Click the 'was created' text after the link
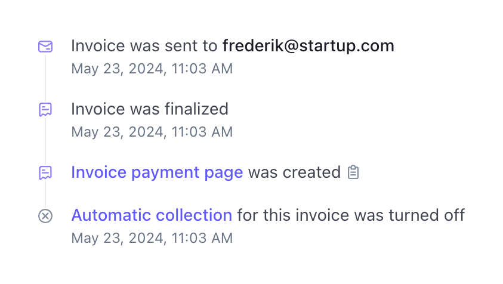The height and width of the screenshot is (284, 503). click(x=294, y=172)
